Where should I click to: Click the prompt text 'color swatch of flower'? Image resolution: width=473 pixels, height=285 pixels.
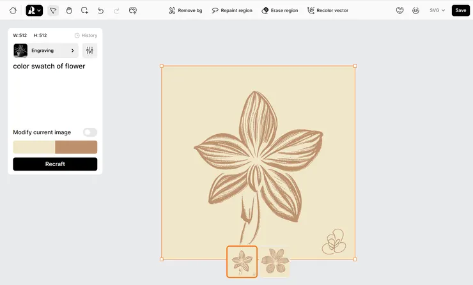49,66
